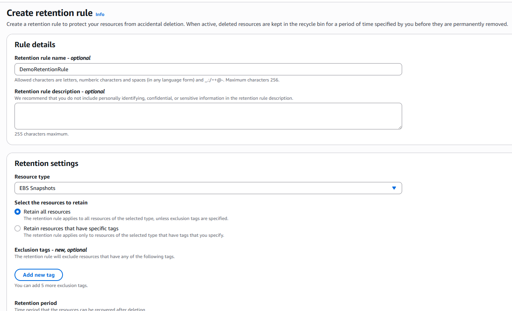
Task: Click the Resource type field label
Action: pos(32,177)
